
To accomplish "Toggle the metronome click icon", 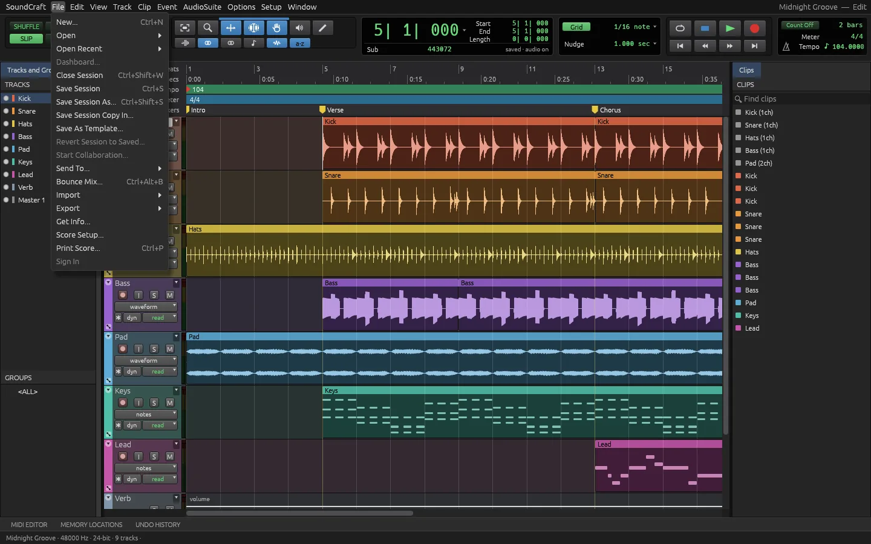I will tap(786, 47).
